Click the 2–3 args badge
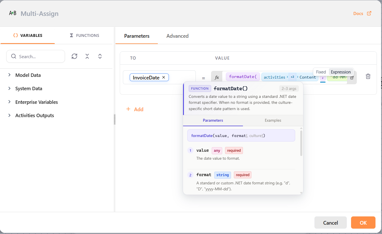This screenshot has width=382, height=234. (289, 88)
